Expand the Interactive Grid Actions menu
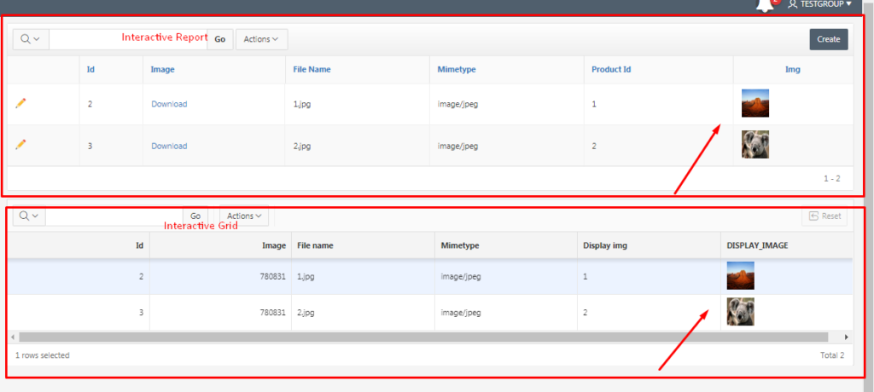This screenshot has width=874, height=392. (244, 216)
